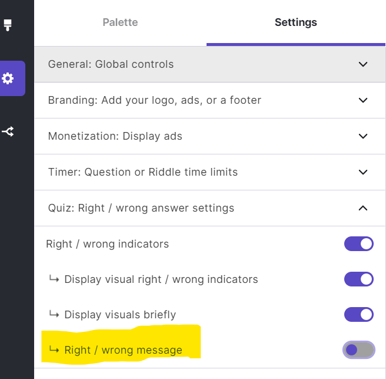Expand General section using its chevron
The width and height of the screenshot is (386, 379).
(363, 64)
